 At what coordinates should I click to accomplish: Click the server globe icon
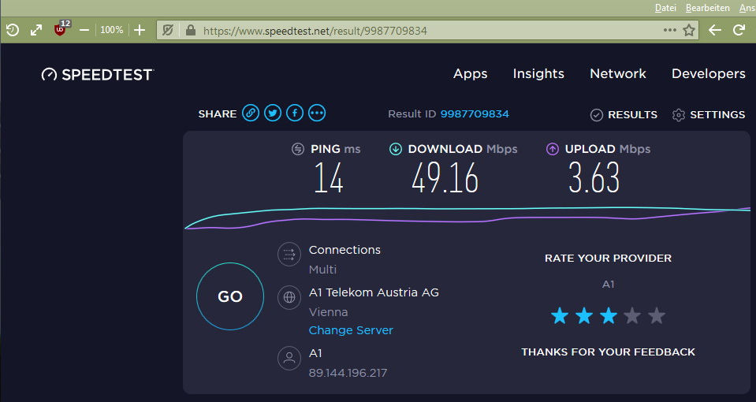tap(289, 297)
